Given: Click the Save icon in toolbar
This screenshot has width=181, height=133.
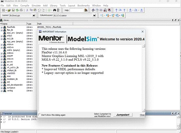Looking at the screenshot, I should tap(13, 10).
